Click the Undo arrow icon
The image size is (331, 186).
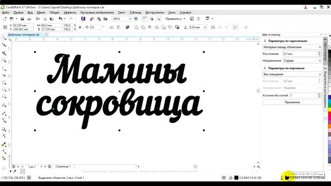click(61, 19)
